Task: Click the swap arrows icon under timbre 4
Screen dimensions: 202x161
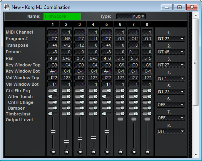Action: point(93,152)
